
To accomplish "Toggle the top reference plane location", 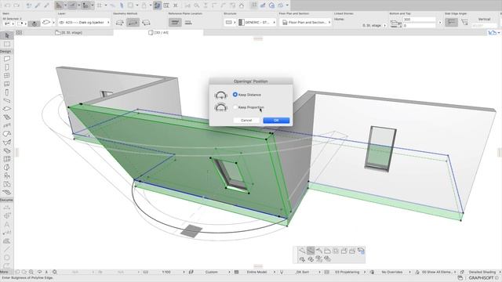I will pyautogui.click(x=175, y=23).
